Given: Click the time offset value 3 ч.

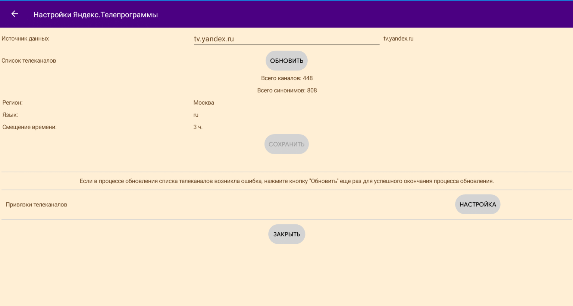Looking at the screenshot, I should pyautogui.click(x=198, y=127).
